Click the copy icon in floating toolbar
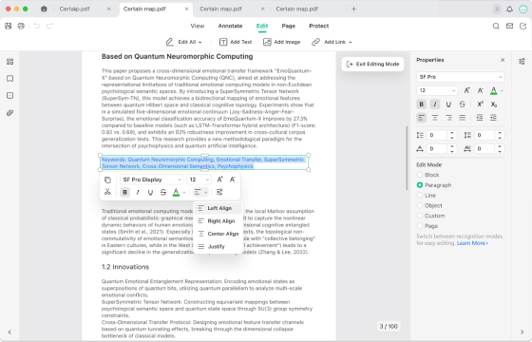Viewport: 532px width, 342px height. click(107, 180)
